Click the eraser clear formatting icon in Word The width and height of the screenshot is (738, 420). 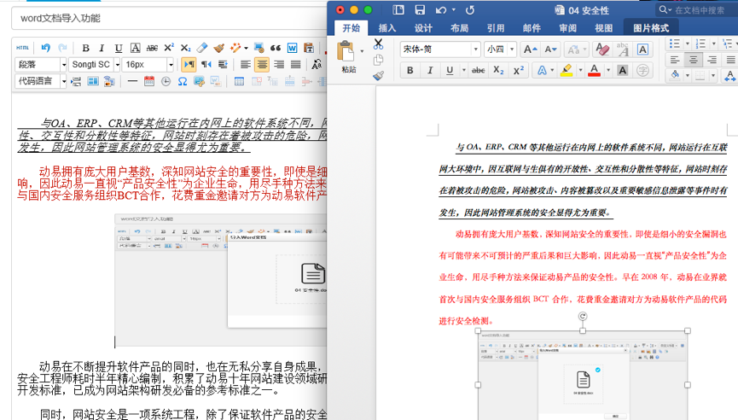pos(602,50)
